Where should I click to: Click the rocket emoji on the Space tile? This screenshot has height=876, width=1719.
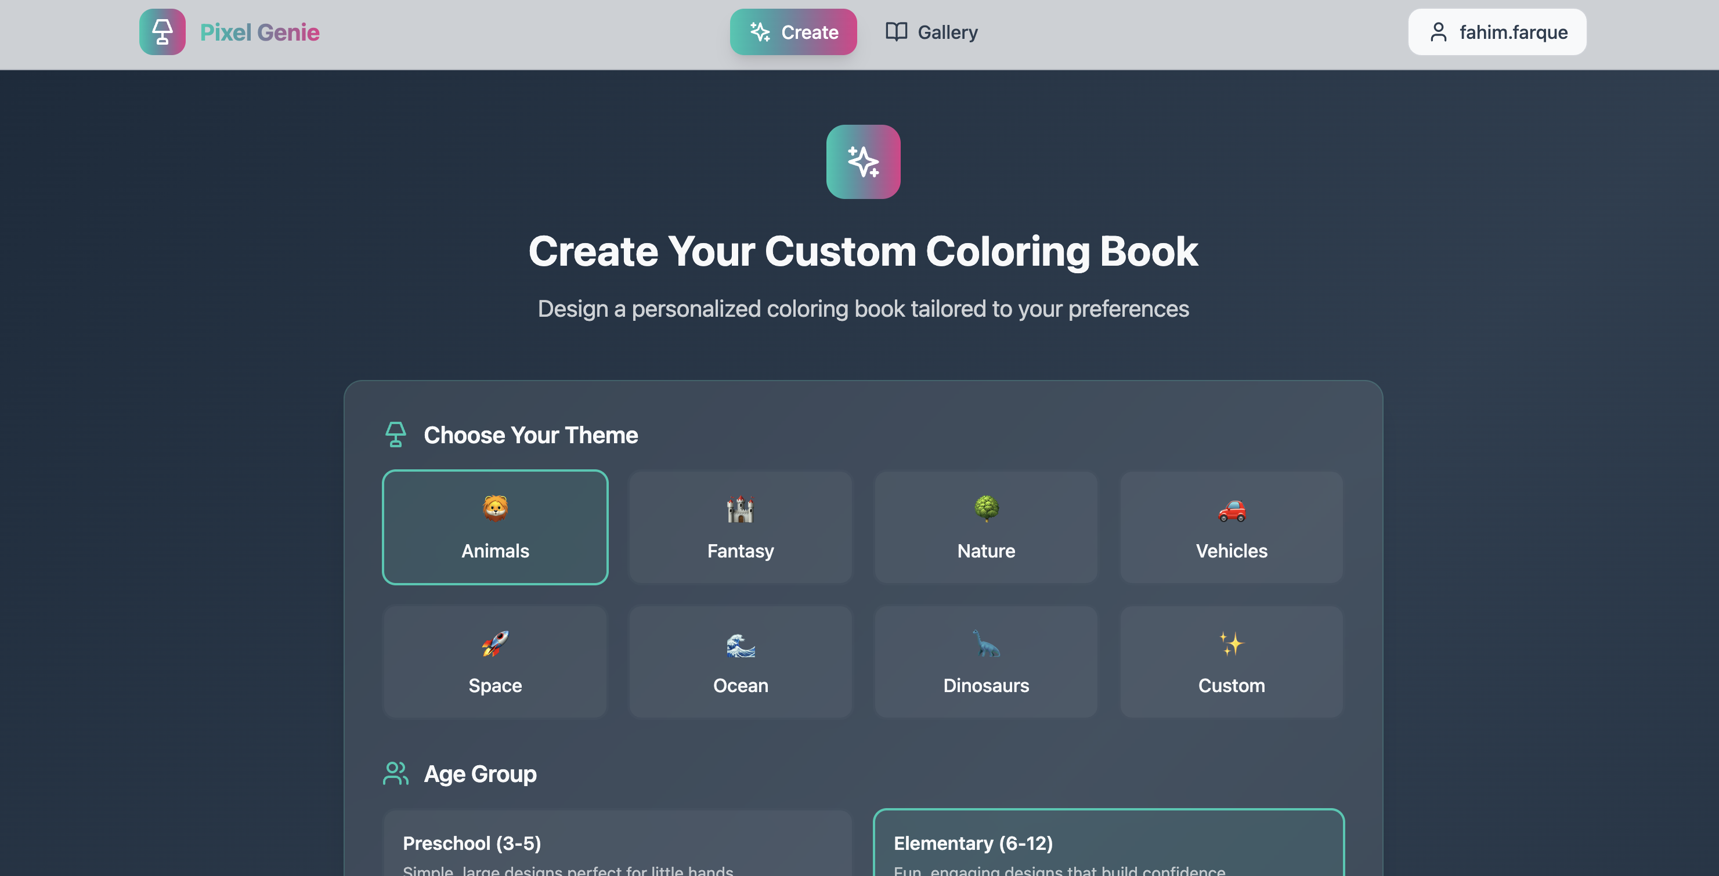(x=494, y=644)
